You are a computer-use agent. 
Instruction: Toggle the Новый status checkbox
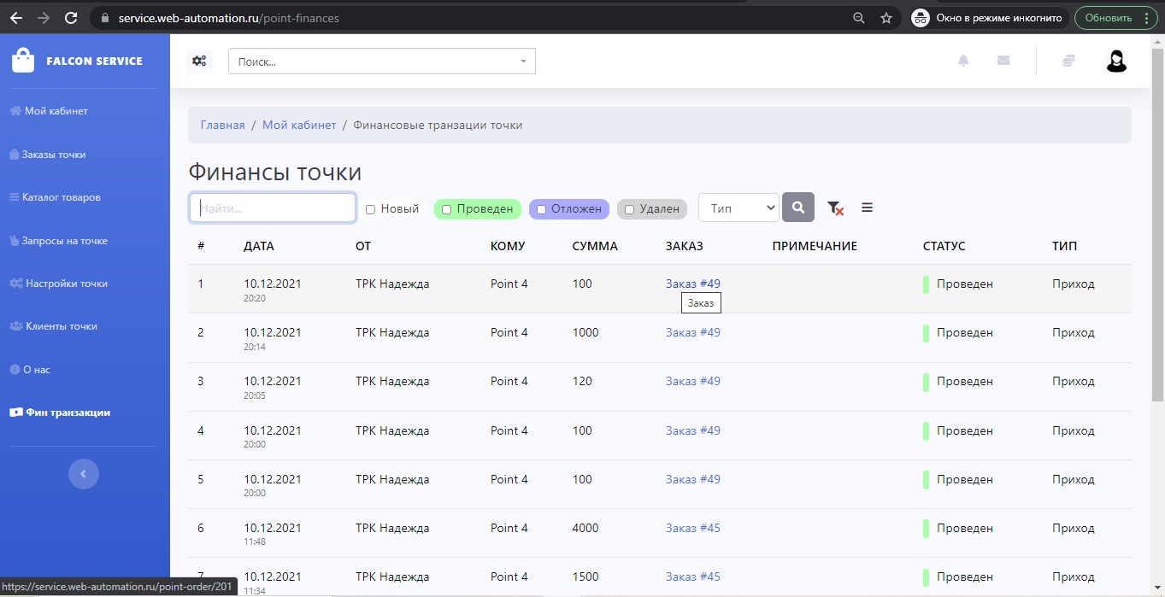(x=371, y=209)
